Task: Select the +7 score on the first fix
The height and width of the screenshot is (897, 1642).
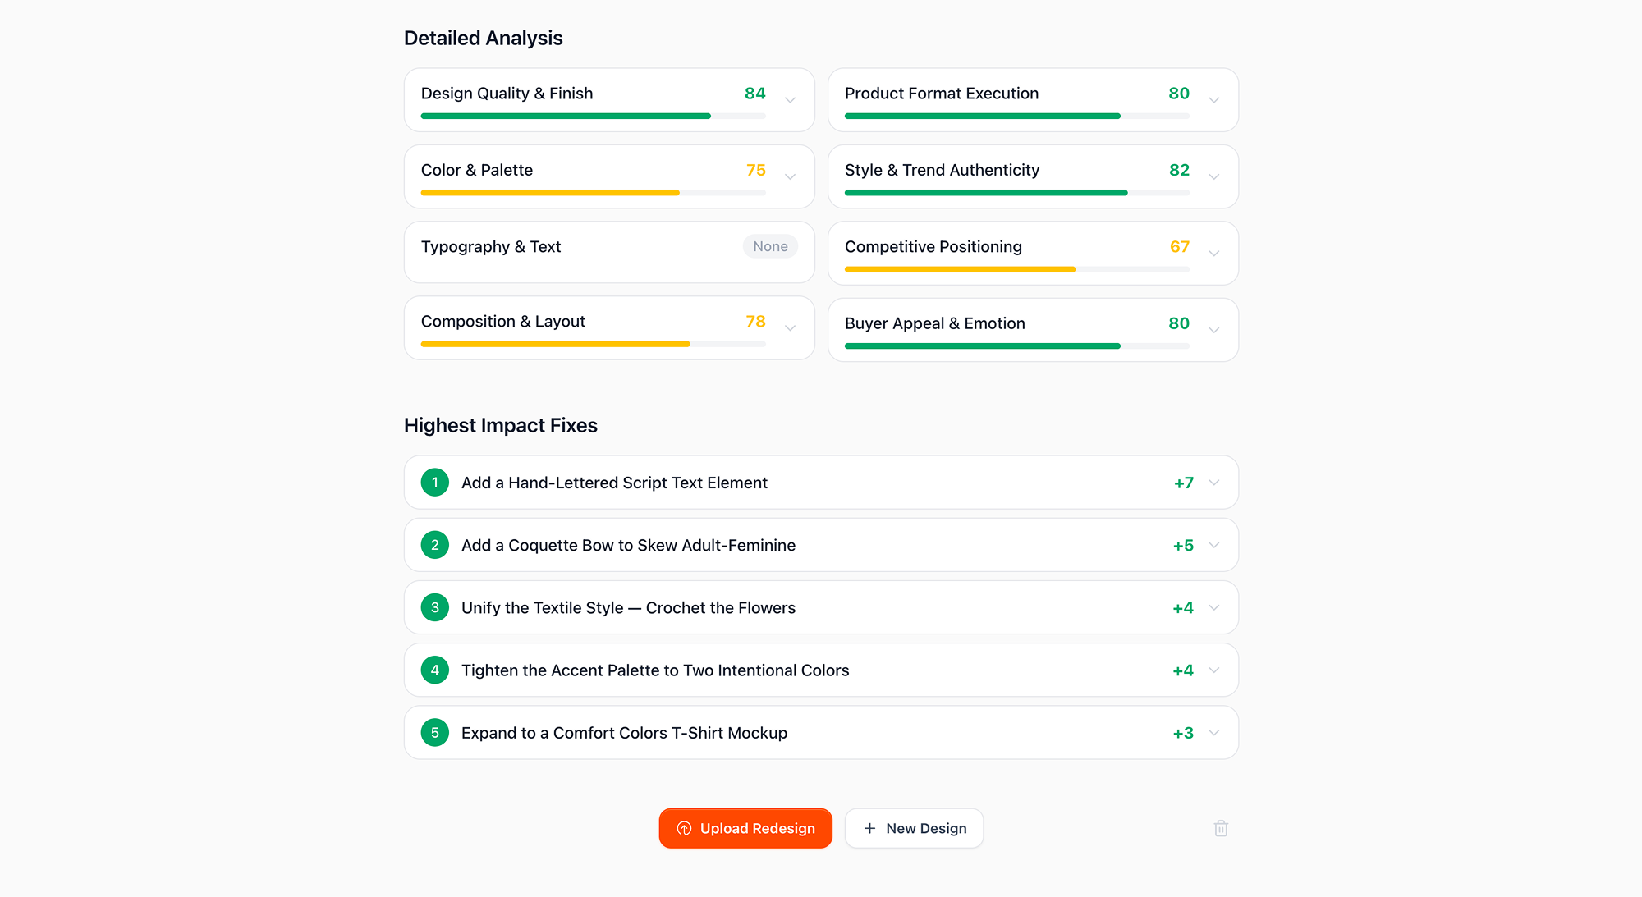Action: 1184,483
